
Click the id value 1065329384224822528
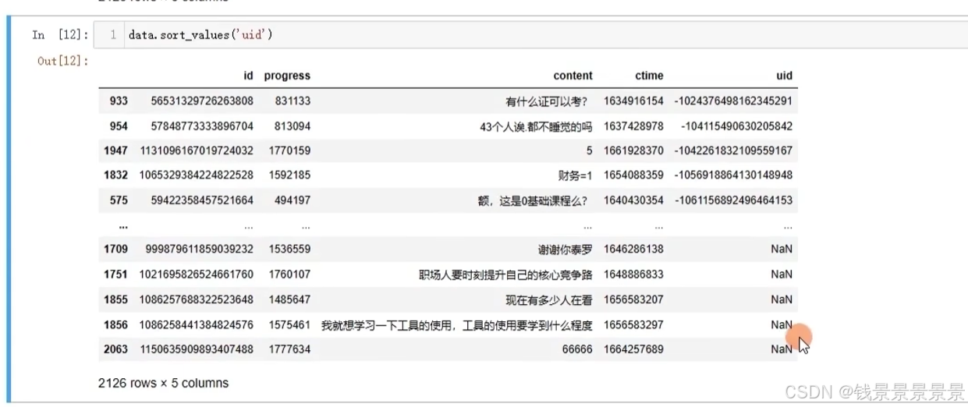pyautogui.click(x=197, y=175)
